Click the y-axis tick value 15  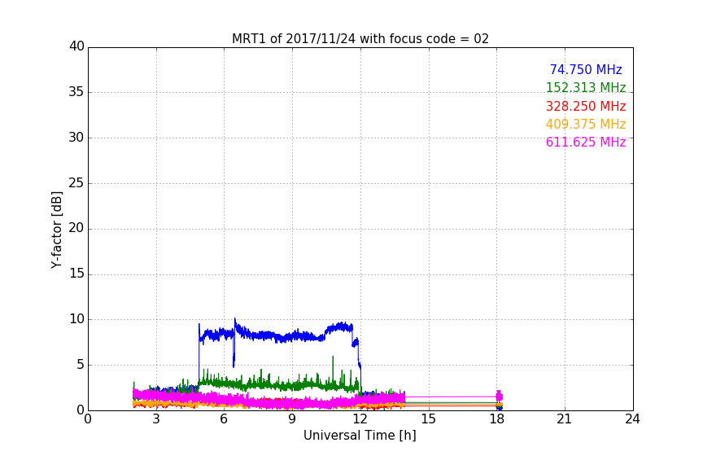(x=76, y=274)
